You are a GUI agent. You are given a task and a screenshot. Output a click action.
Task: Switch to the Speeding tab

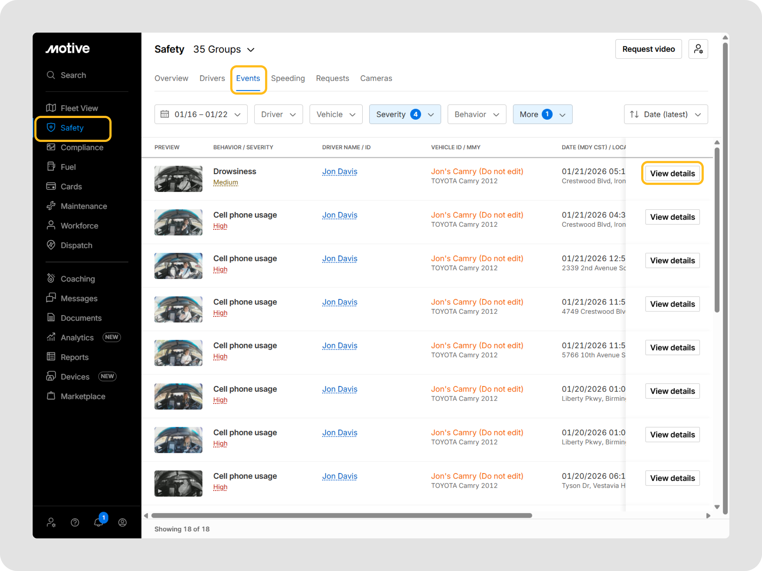pos(288,78)
